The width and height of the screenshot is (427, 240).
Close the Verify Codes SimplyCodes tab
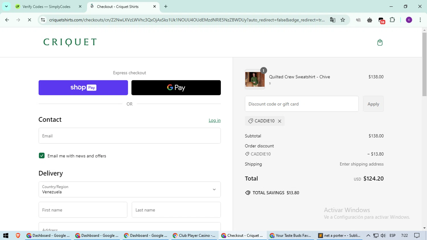(80, 6)
